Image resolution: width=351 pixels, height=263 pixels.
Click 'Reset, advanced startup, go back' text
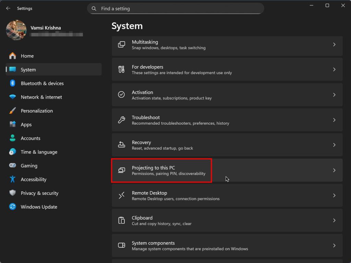click(162, 148)
